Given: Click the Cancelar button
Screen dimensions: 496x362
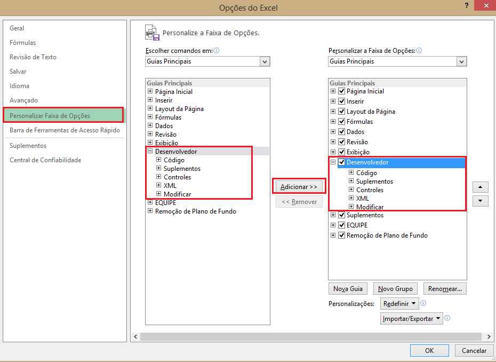Looking at the screenshot, I should pos(474,350).
